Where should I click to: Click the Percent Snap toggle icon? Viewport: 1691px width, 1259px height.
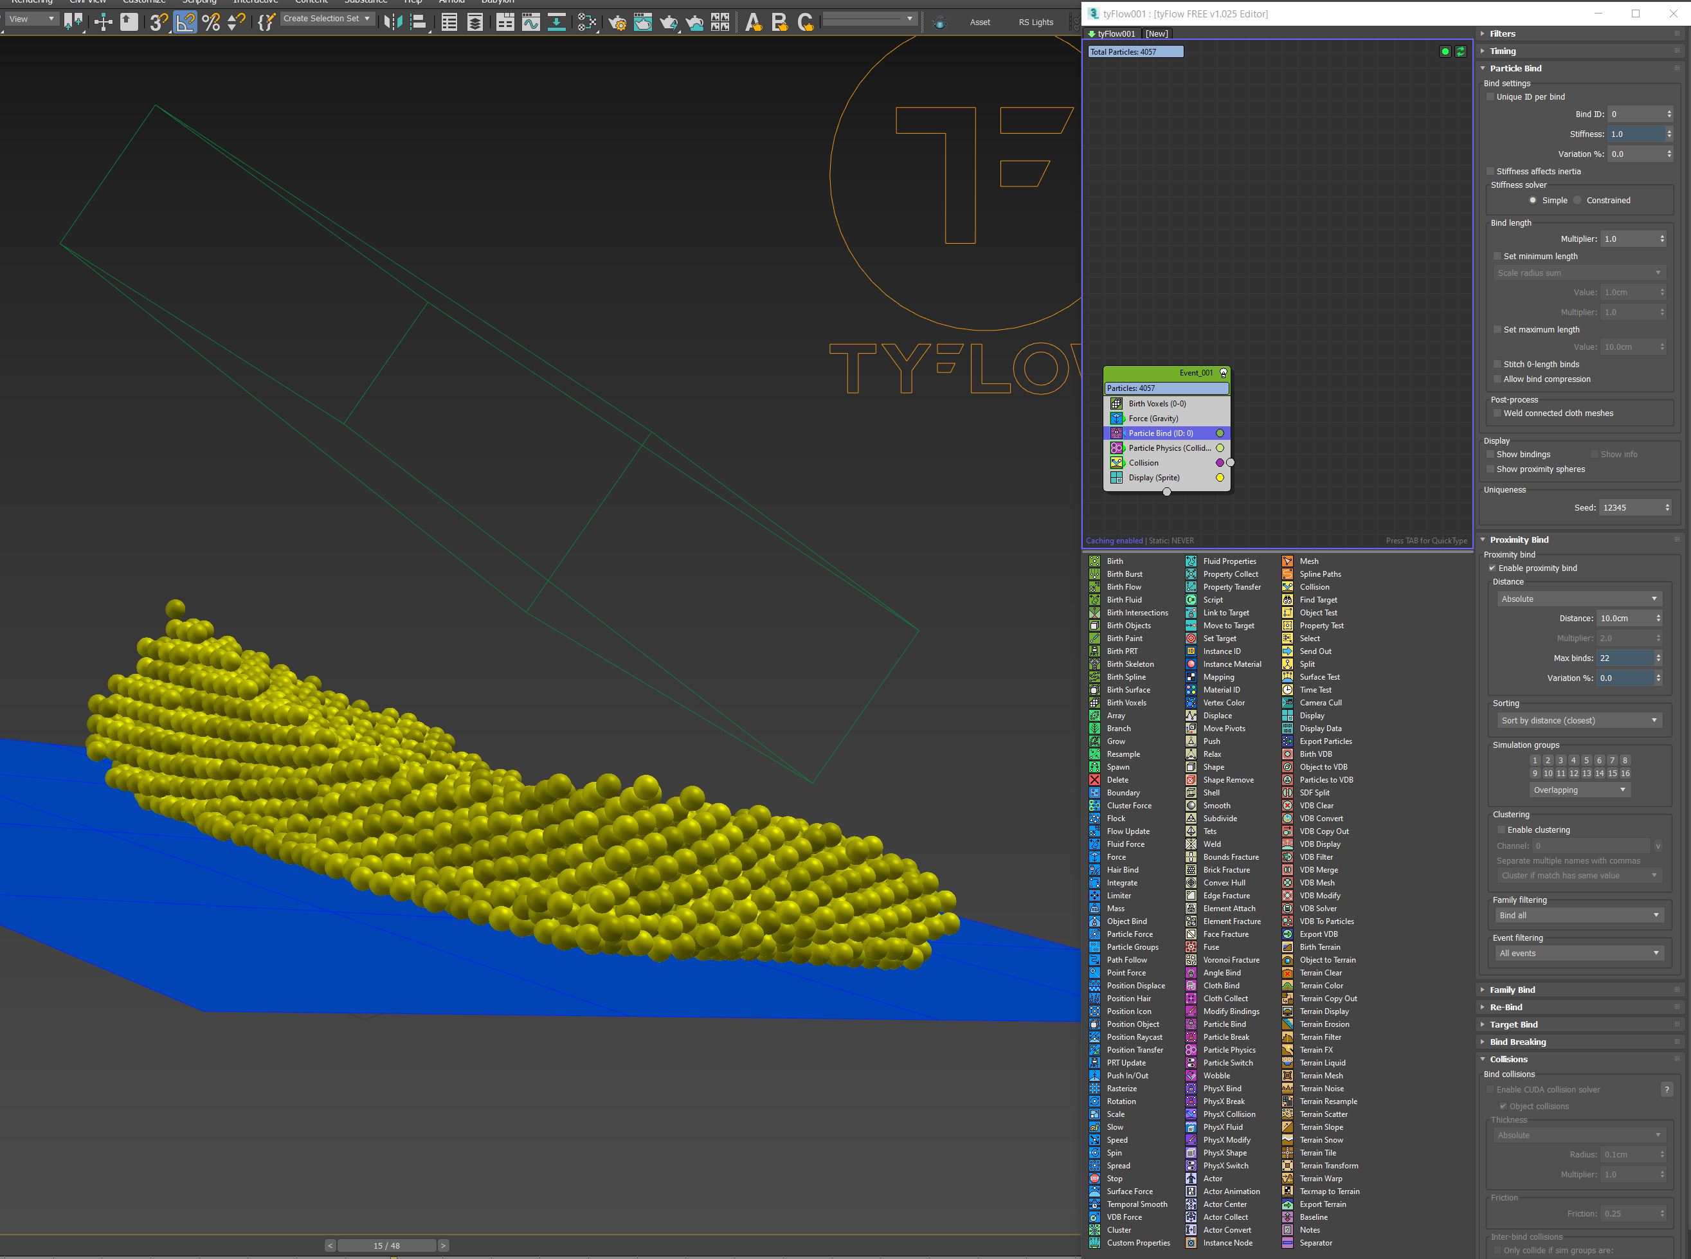(211, 22)
